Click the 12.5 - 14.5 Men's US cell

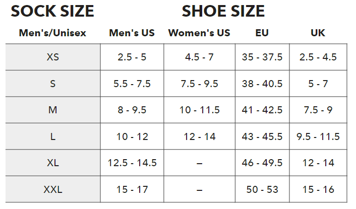tap(132, 163)
